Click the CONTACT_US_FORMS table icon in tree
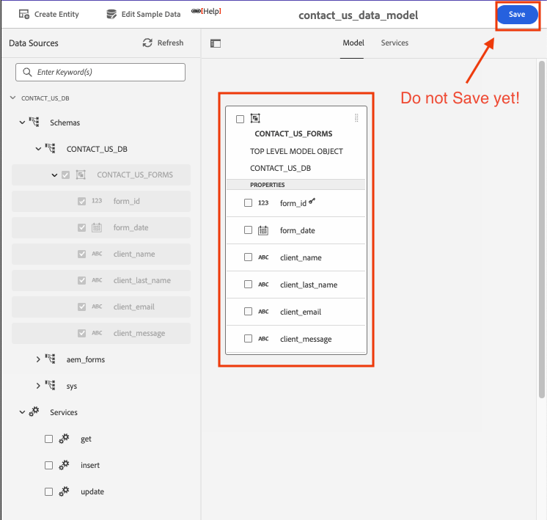Image resolution: width=547 pixels, height=520 pixels. (81, 175)
